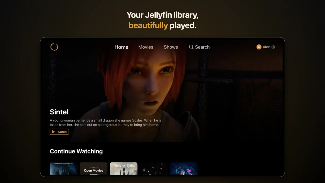This screenshot has width=325, height=183.
Task: Click the Watch button for Sintel
Action: pos(59,132)
